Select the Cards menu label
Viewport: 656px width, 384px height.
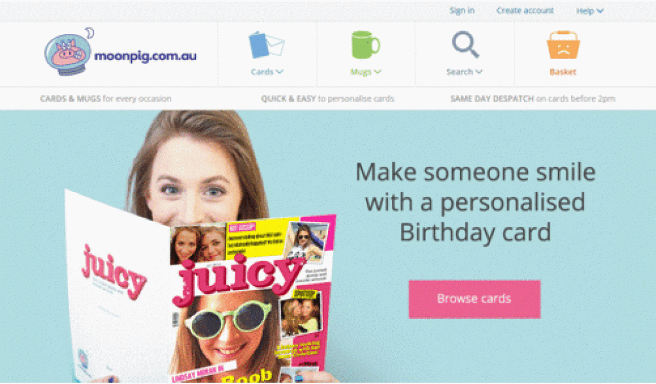(x=262, y=72)
